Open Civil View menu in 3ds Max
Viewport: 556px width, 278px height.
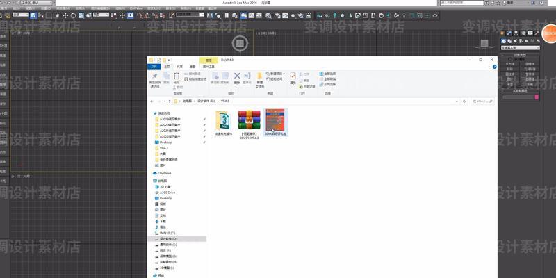[136, 8]
